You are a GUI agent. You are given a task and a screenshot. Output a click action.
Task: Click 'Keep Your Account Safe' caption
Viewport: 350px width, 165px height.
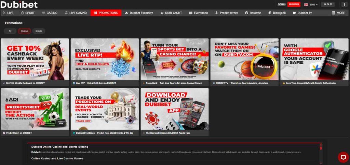[x=311, y=83]
